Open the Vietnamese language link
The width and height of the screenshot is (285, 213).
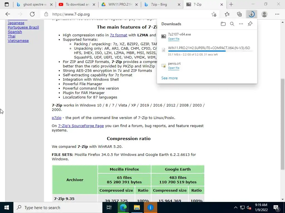point(18,41)
